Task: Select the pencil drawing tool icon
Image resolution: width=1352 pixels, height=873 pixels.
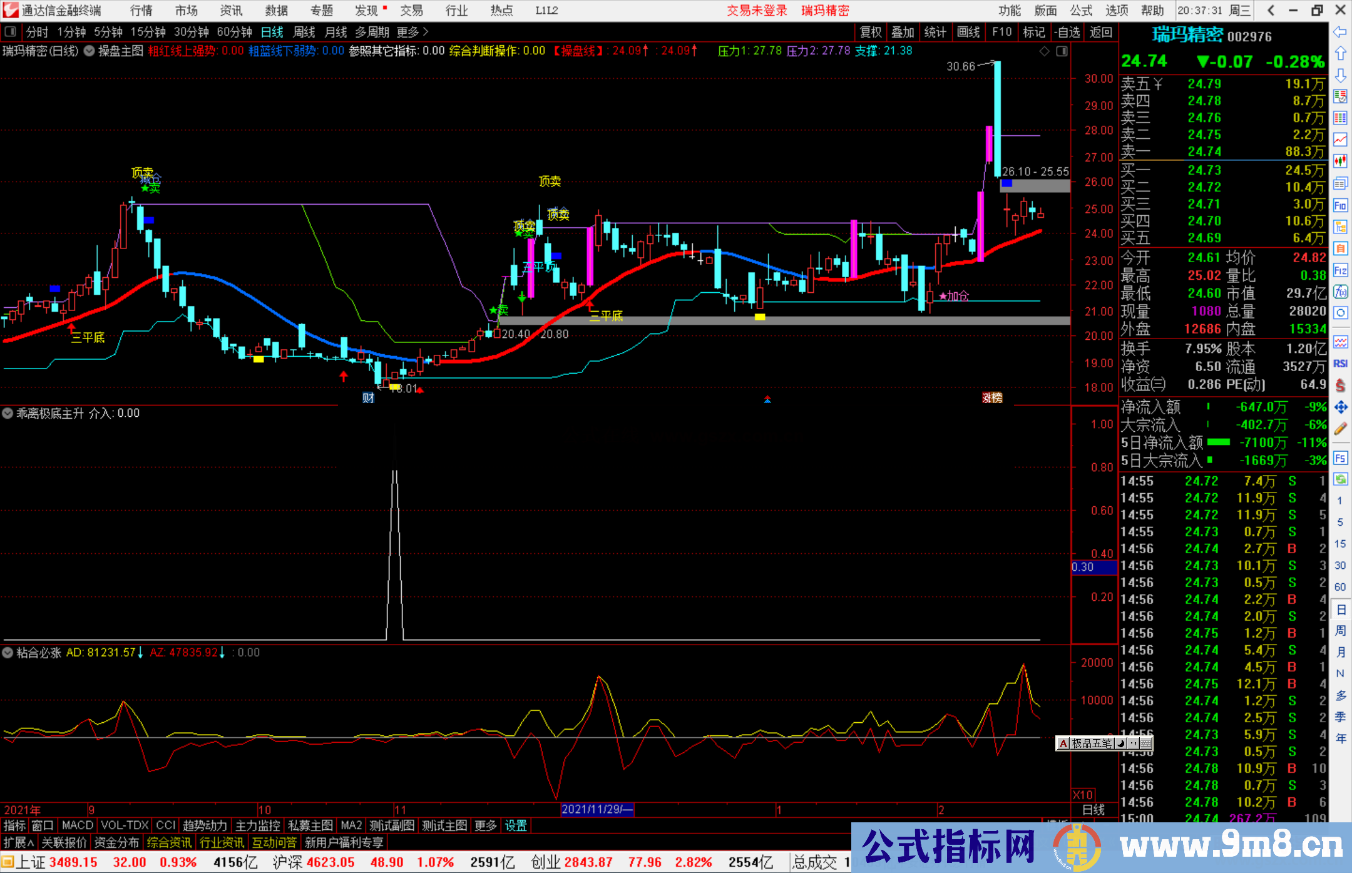Action: tap(1340, 429)
